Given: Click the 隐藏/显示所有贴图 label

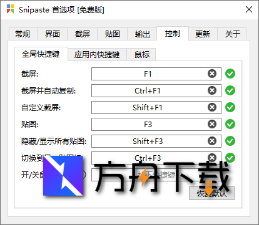Looking at the screenshot, I should pyautogui.click(x=54, y=141).
